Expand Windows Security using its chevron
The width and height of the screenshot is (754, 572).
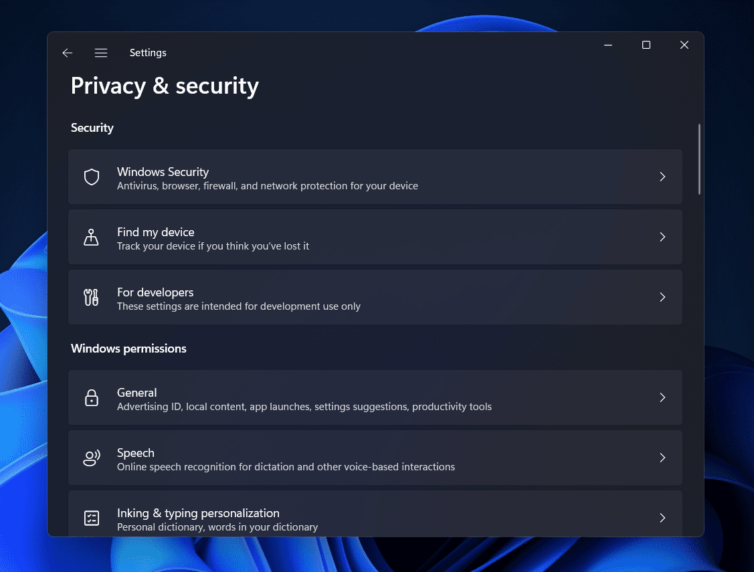[x=662, y=177]
